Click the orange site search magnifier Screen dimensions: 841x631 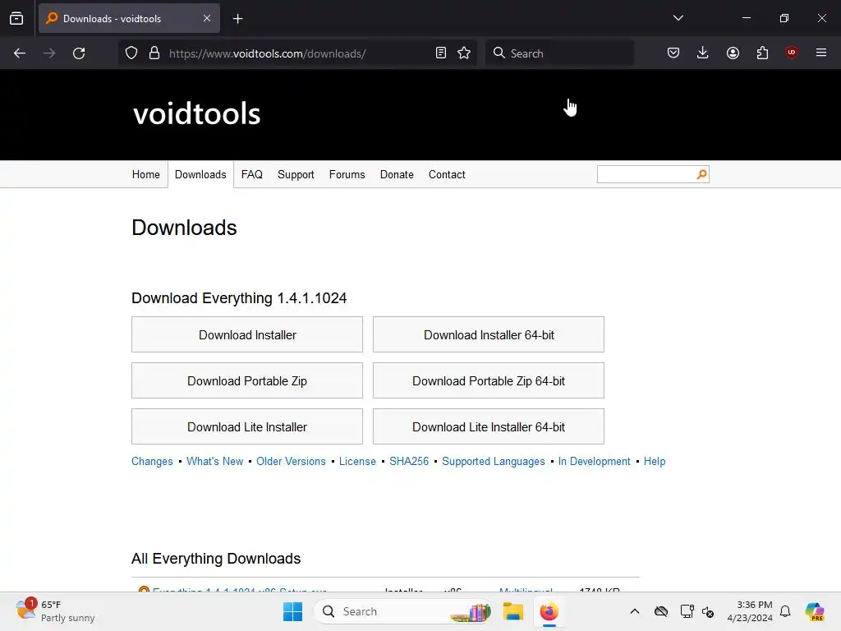coord(701,174)
